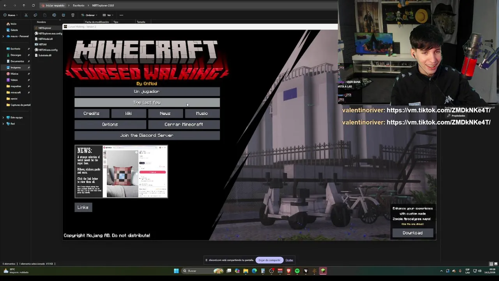
Task: Go up one folder level in Explorer
Action: pos(23,5)
